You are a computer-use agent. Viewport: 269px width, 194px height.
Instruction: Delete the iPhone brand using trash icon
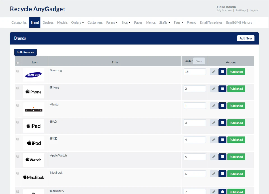coord(222,89)
